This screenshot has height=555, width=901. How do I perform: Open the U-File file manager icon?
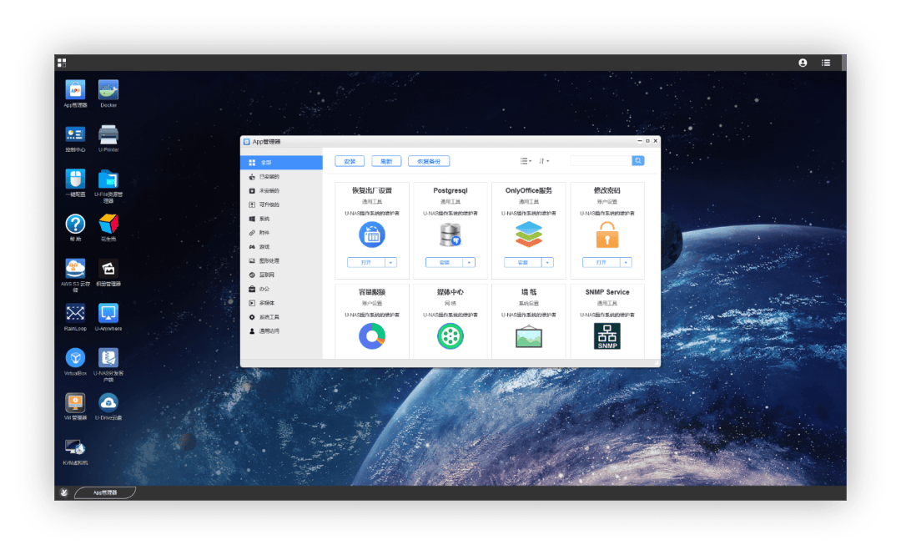108,179
